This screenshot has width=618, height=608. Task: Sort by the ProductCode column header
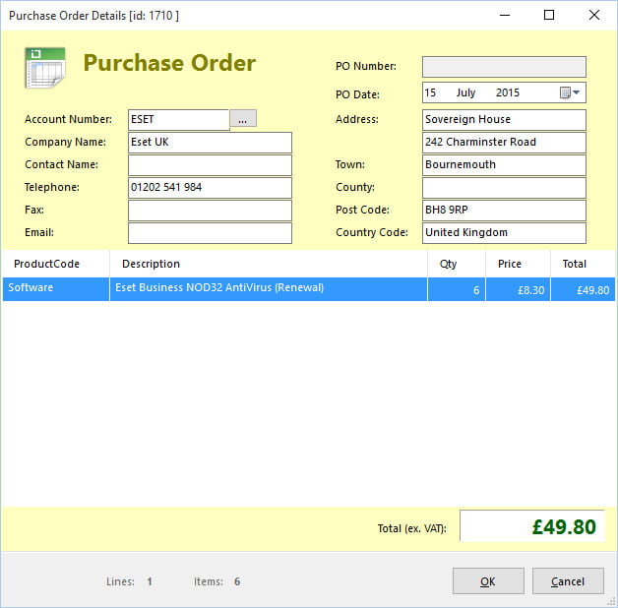[x=55, y=264]
